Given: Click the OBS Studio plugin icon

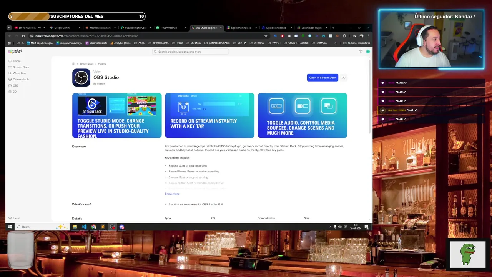Looking at the screenshot, I should (81, 78).
